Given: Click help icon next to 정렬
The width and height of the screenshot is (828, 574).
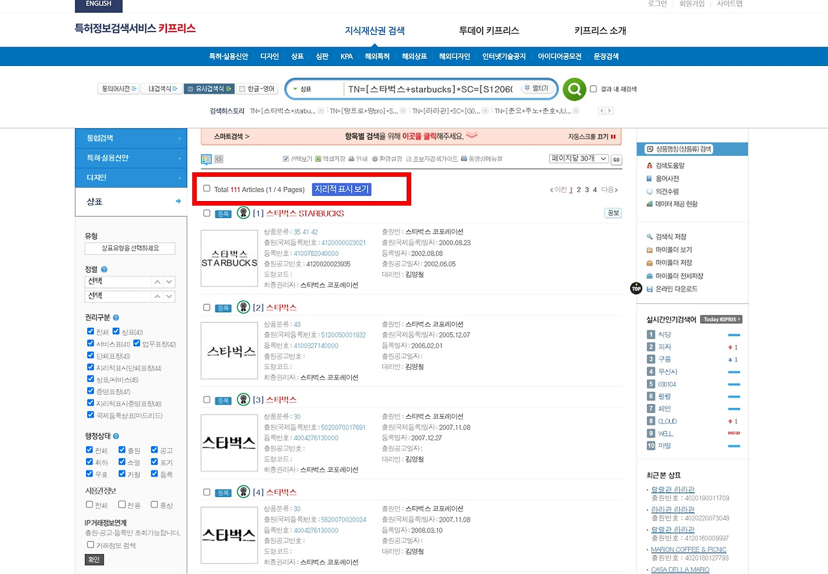Looking at the screenshot, I should click(x=104, y=269).
